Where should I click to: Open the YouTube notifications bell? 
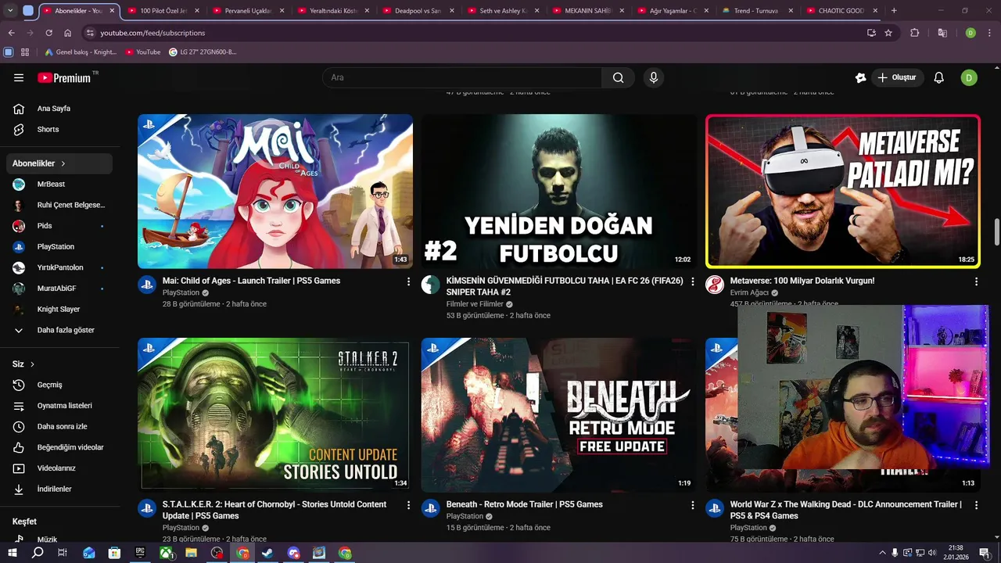pos(939,77)
